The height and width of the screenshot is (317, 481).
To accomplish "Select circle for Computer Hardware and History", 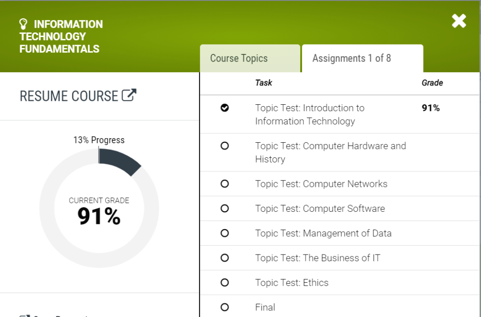I will [x=225, y=146].
